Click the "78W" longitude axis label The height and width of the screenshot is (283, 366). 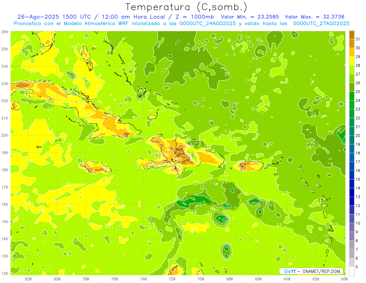(x=86, y=279)
